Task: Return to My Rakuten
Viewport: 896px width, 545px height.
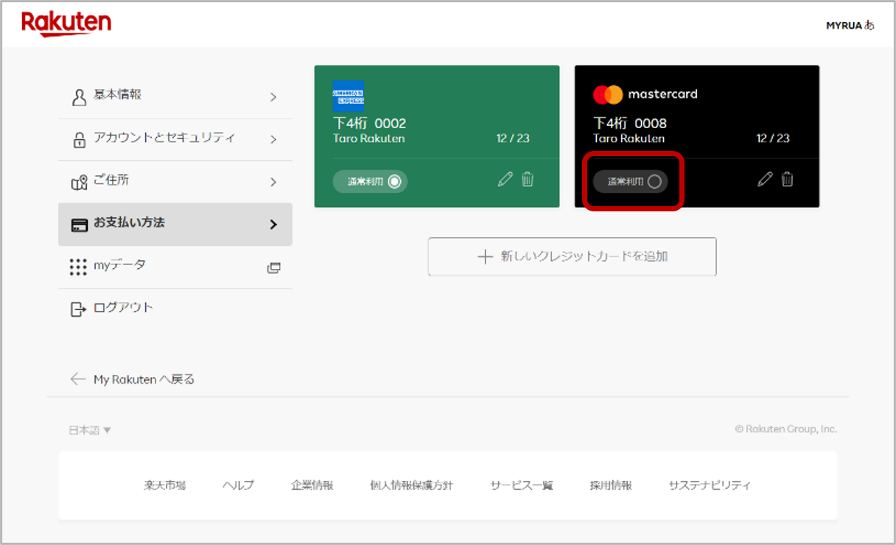Action: click(131, 379)
